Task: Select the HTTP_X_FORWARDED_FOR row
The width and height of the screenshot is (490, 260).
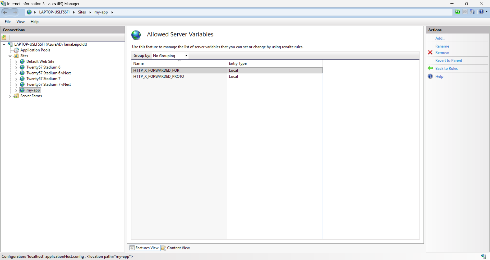Action: (227, 70)
